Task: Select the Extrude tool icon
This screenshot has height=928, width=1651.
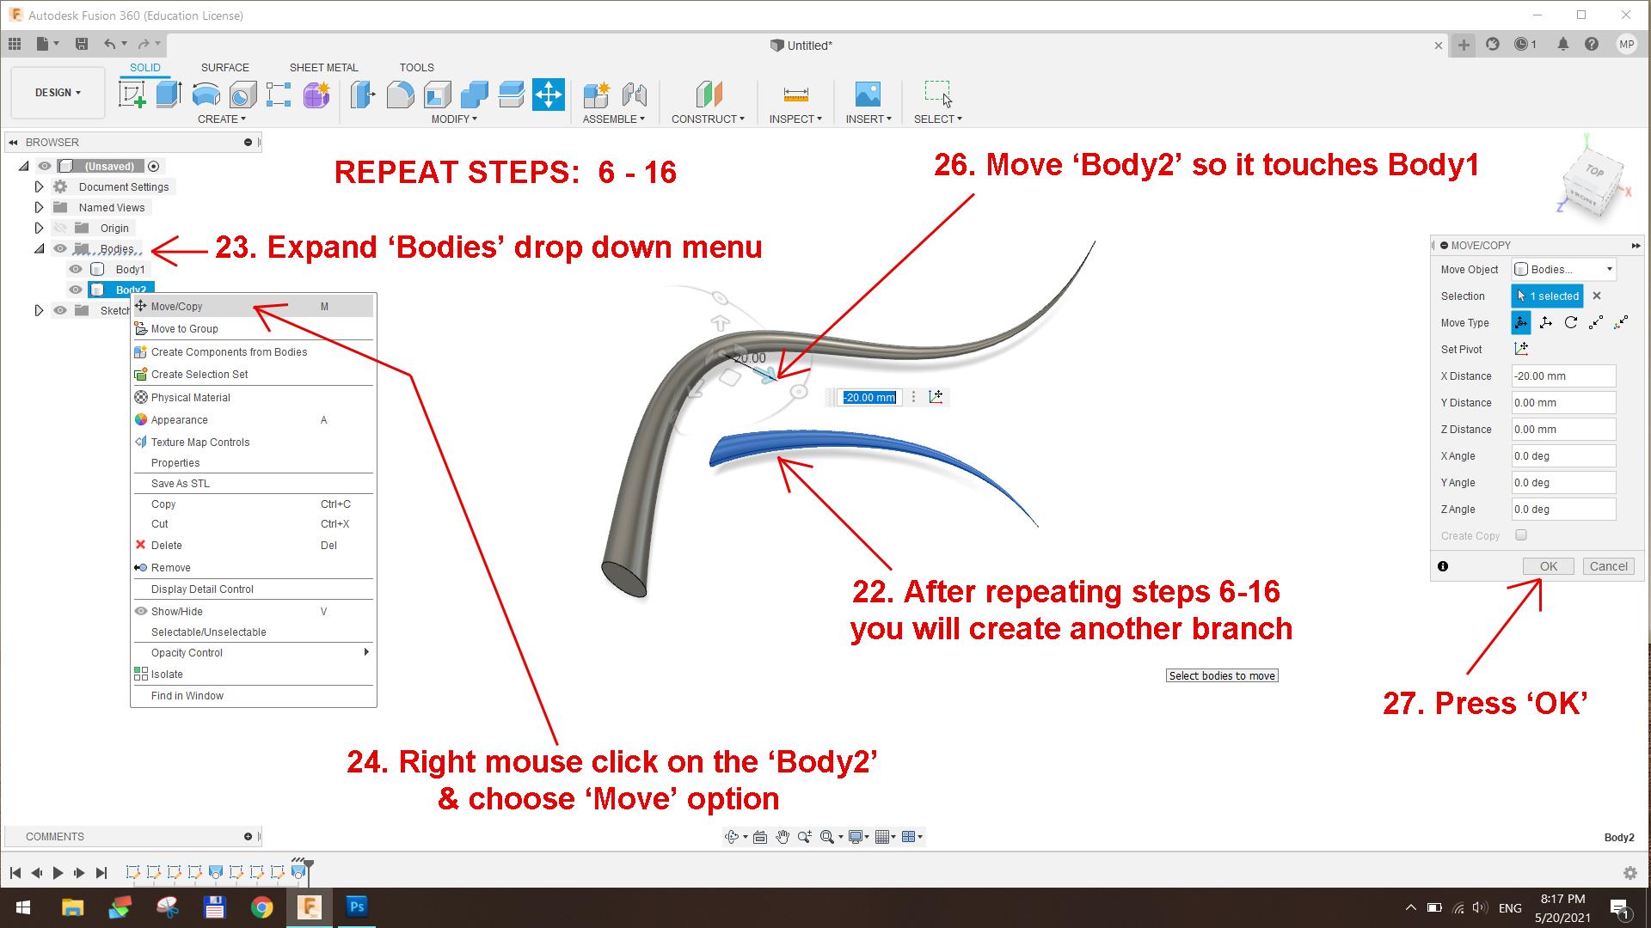Action: point(169,95)
